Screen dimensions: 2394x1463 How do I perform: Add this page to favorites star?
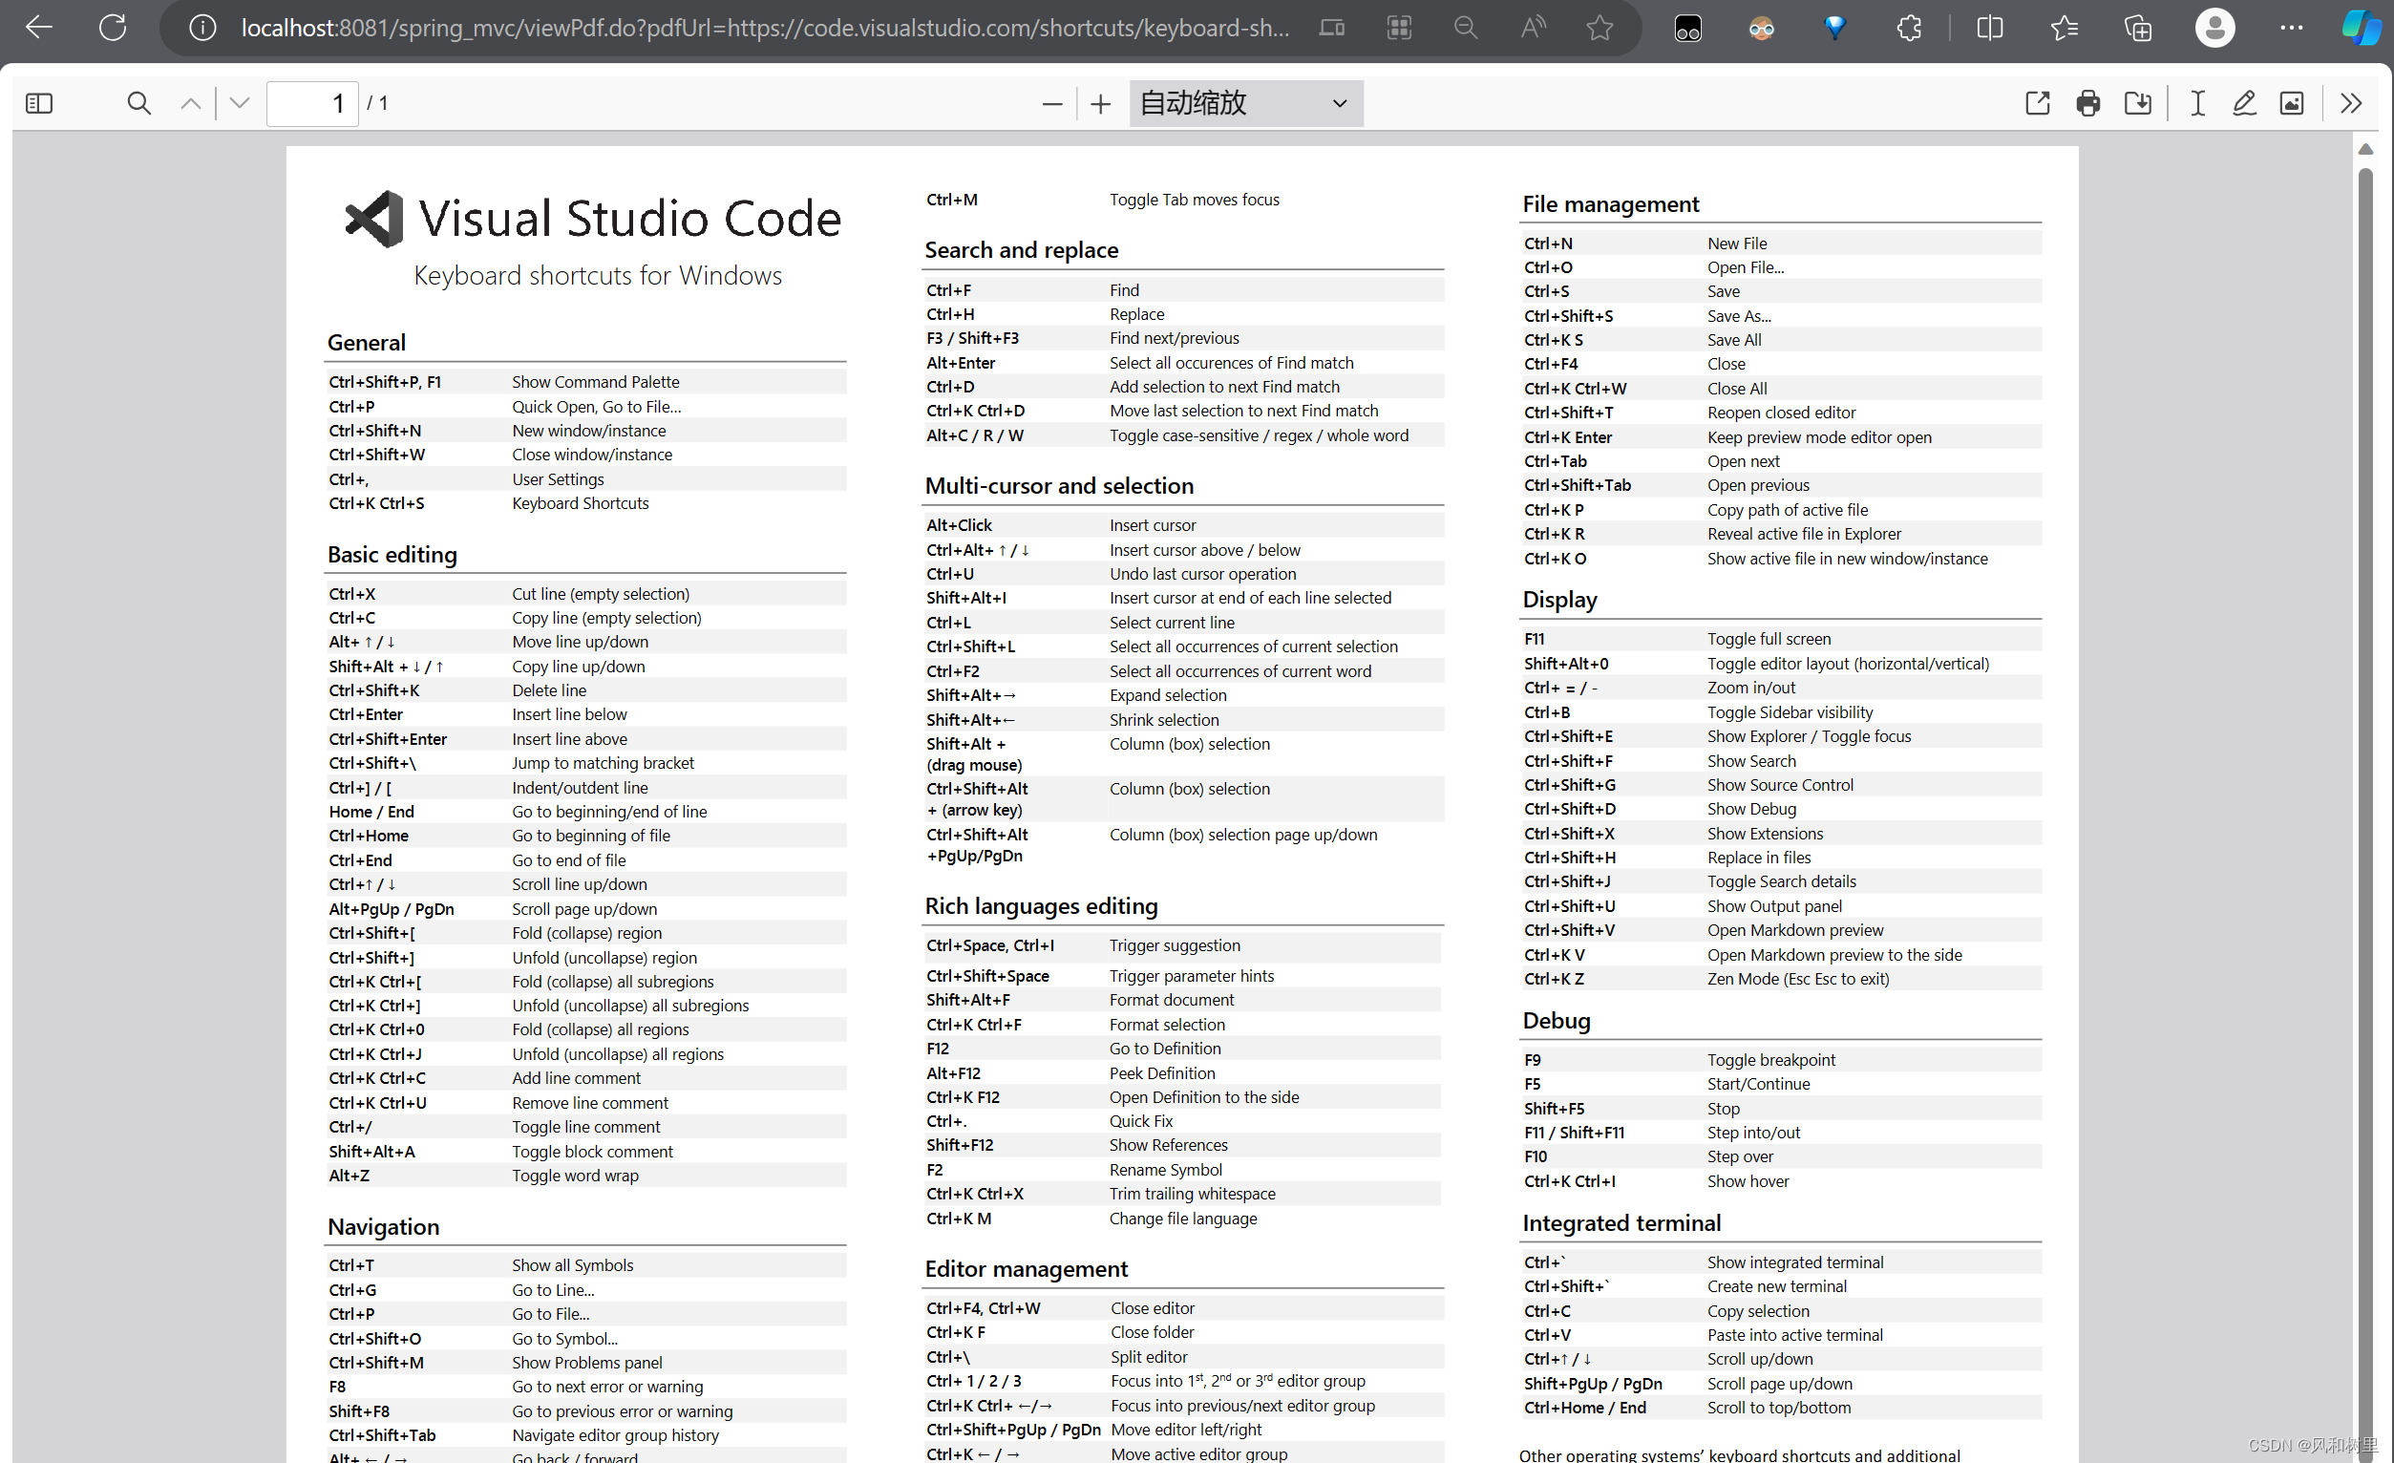1600,29
